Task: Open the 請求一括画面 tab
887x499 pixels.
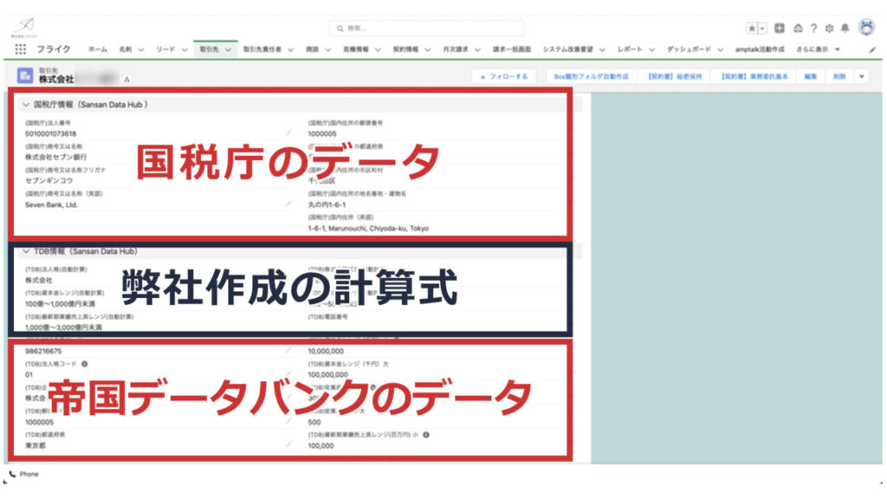Action: (512, 49)
